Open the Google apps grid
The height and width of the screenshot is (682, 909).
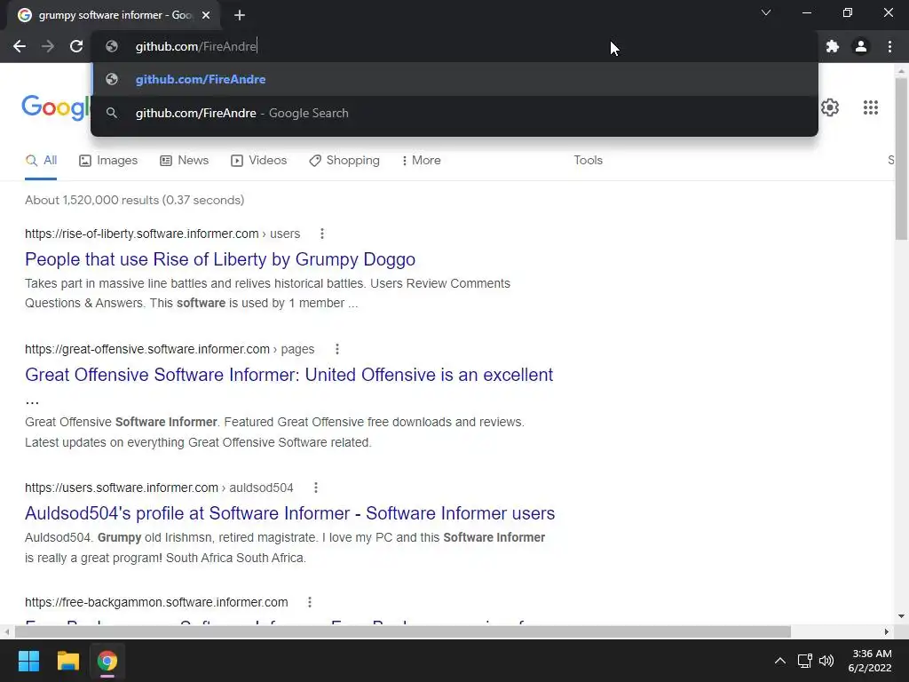click(871, 107)
